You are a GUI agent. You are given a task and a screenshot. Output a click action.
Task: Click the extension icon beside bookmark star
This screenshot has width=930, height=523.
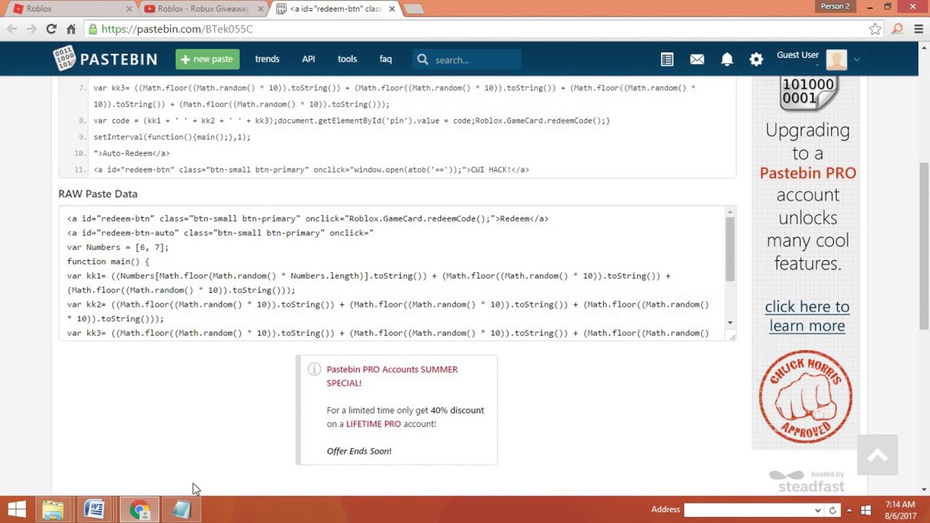897,29
